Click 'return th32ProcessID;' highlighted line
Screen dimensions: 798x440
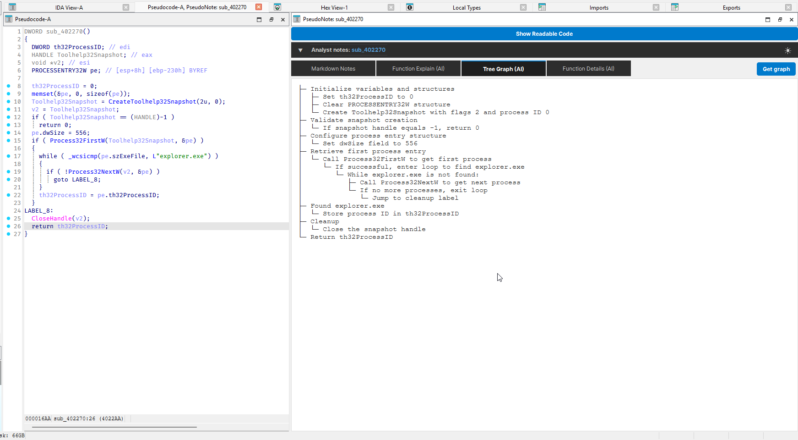(70, 226)
